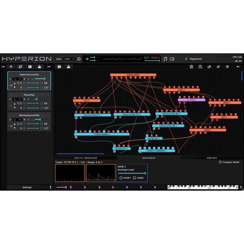Switch to the Note FX / Arpeggiator tab

[x=86, y=158]
